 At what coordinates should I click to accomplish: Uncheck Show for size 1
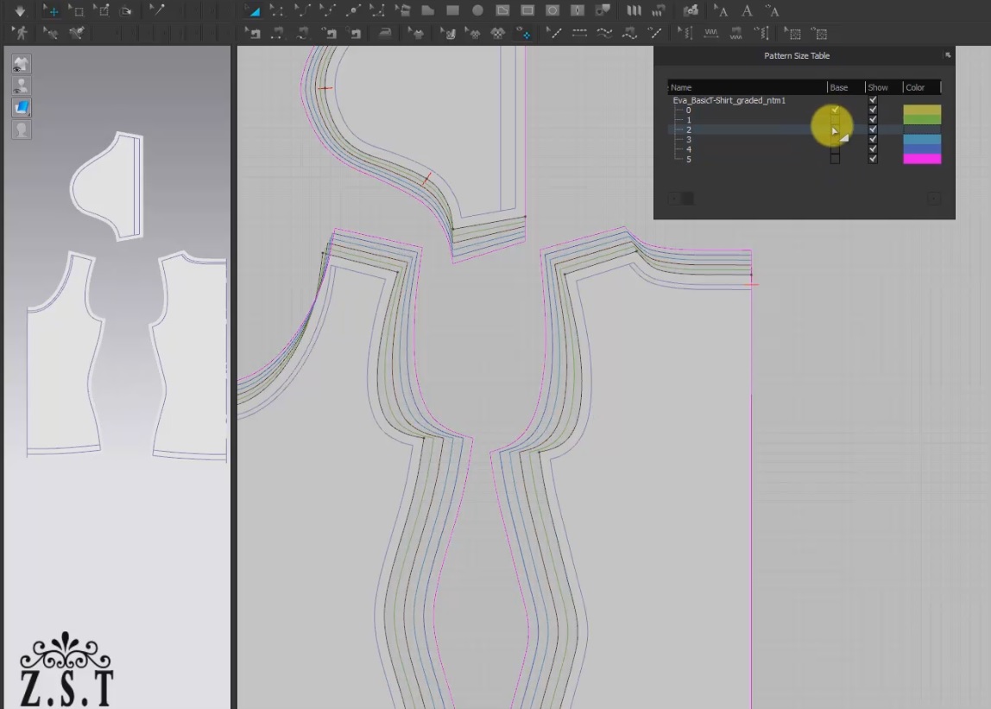click(873, 119)
